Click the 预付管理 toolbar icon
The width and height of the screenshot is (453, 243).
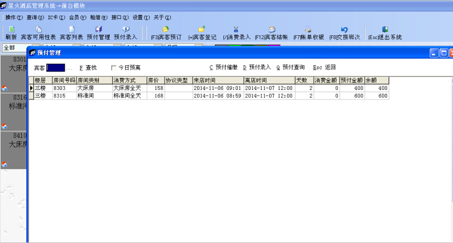pos(98,32)
